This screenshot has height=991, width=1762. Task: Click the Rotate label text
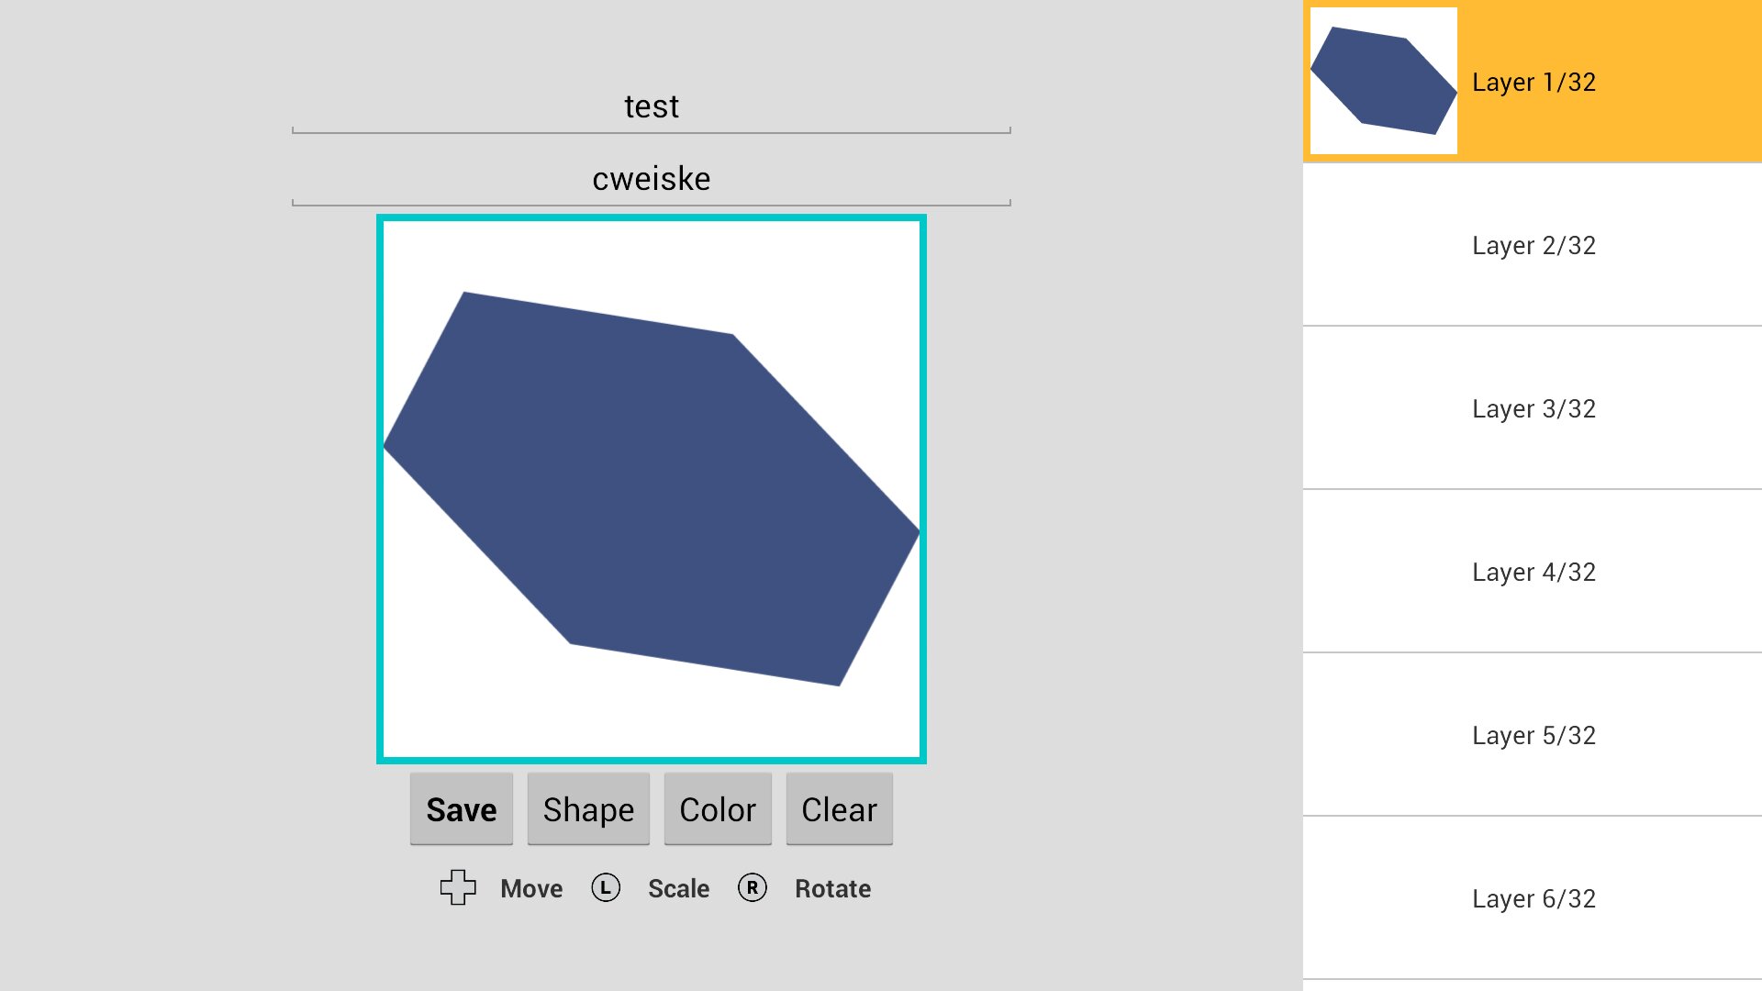click(832, 888)
